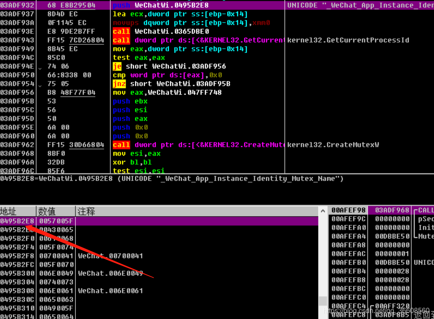Select push 0x0 at address 03ADF95E
Viewport: 434px width, 319px height.
(x=130, y=127)
